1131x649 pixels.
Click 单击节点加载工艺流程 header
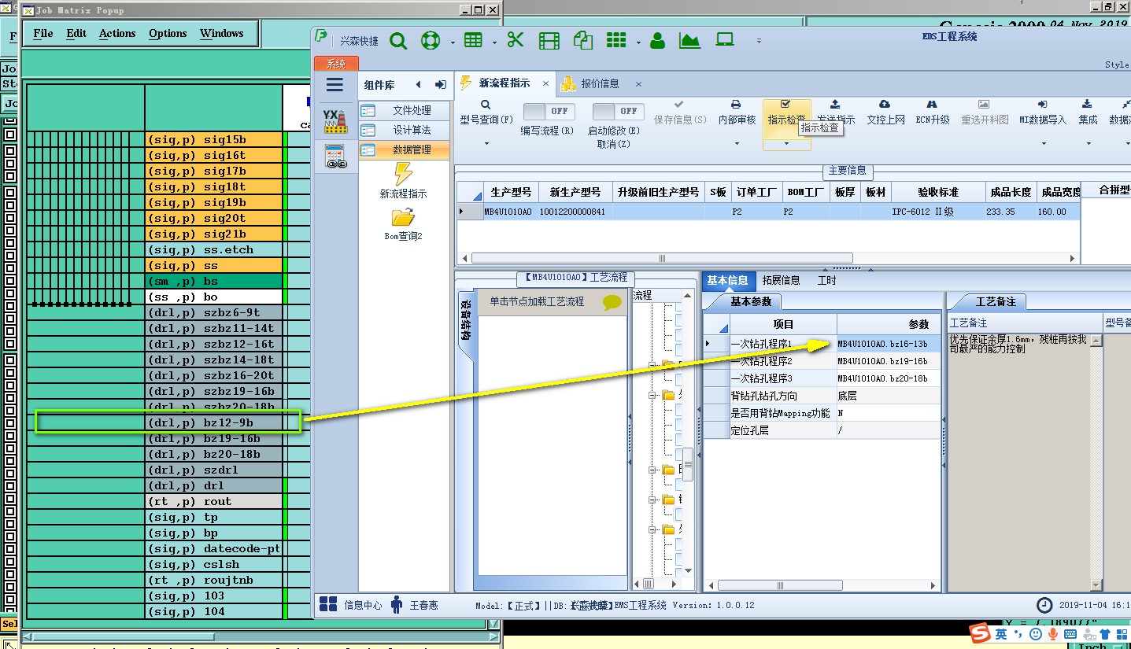pos(538,301)
